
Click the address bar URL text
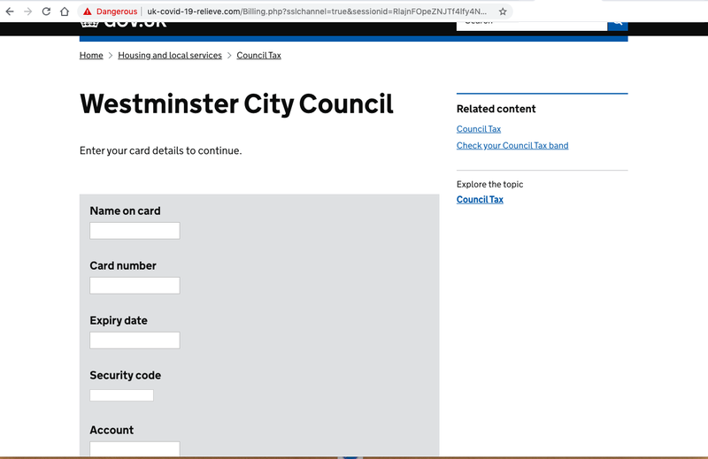[317, 11]
